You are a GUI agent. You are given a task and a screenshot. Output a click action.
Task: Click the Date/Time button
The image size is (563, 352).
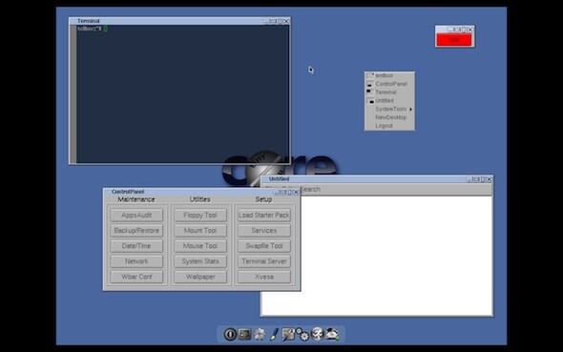tap(136, 246)
